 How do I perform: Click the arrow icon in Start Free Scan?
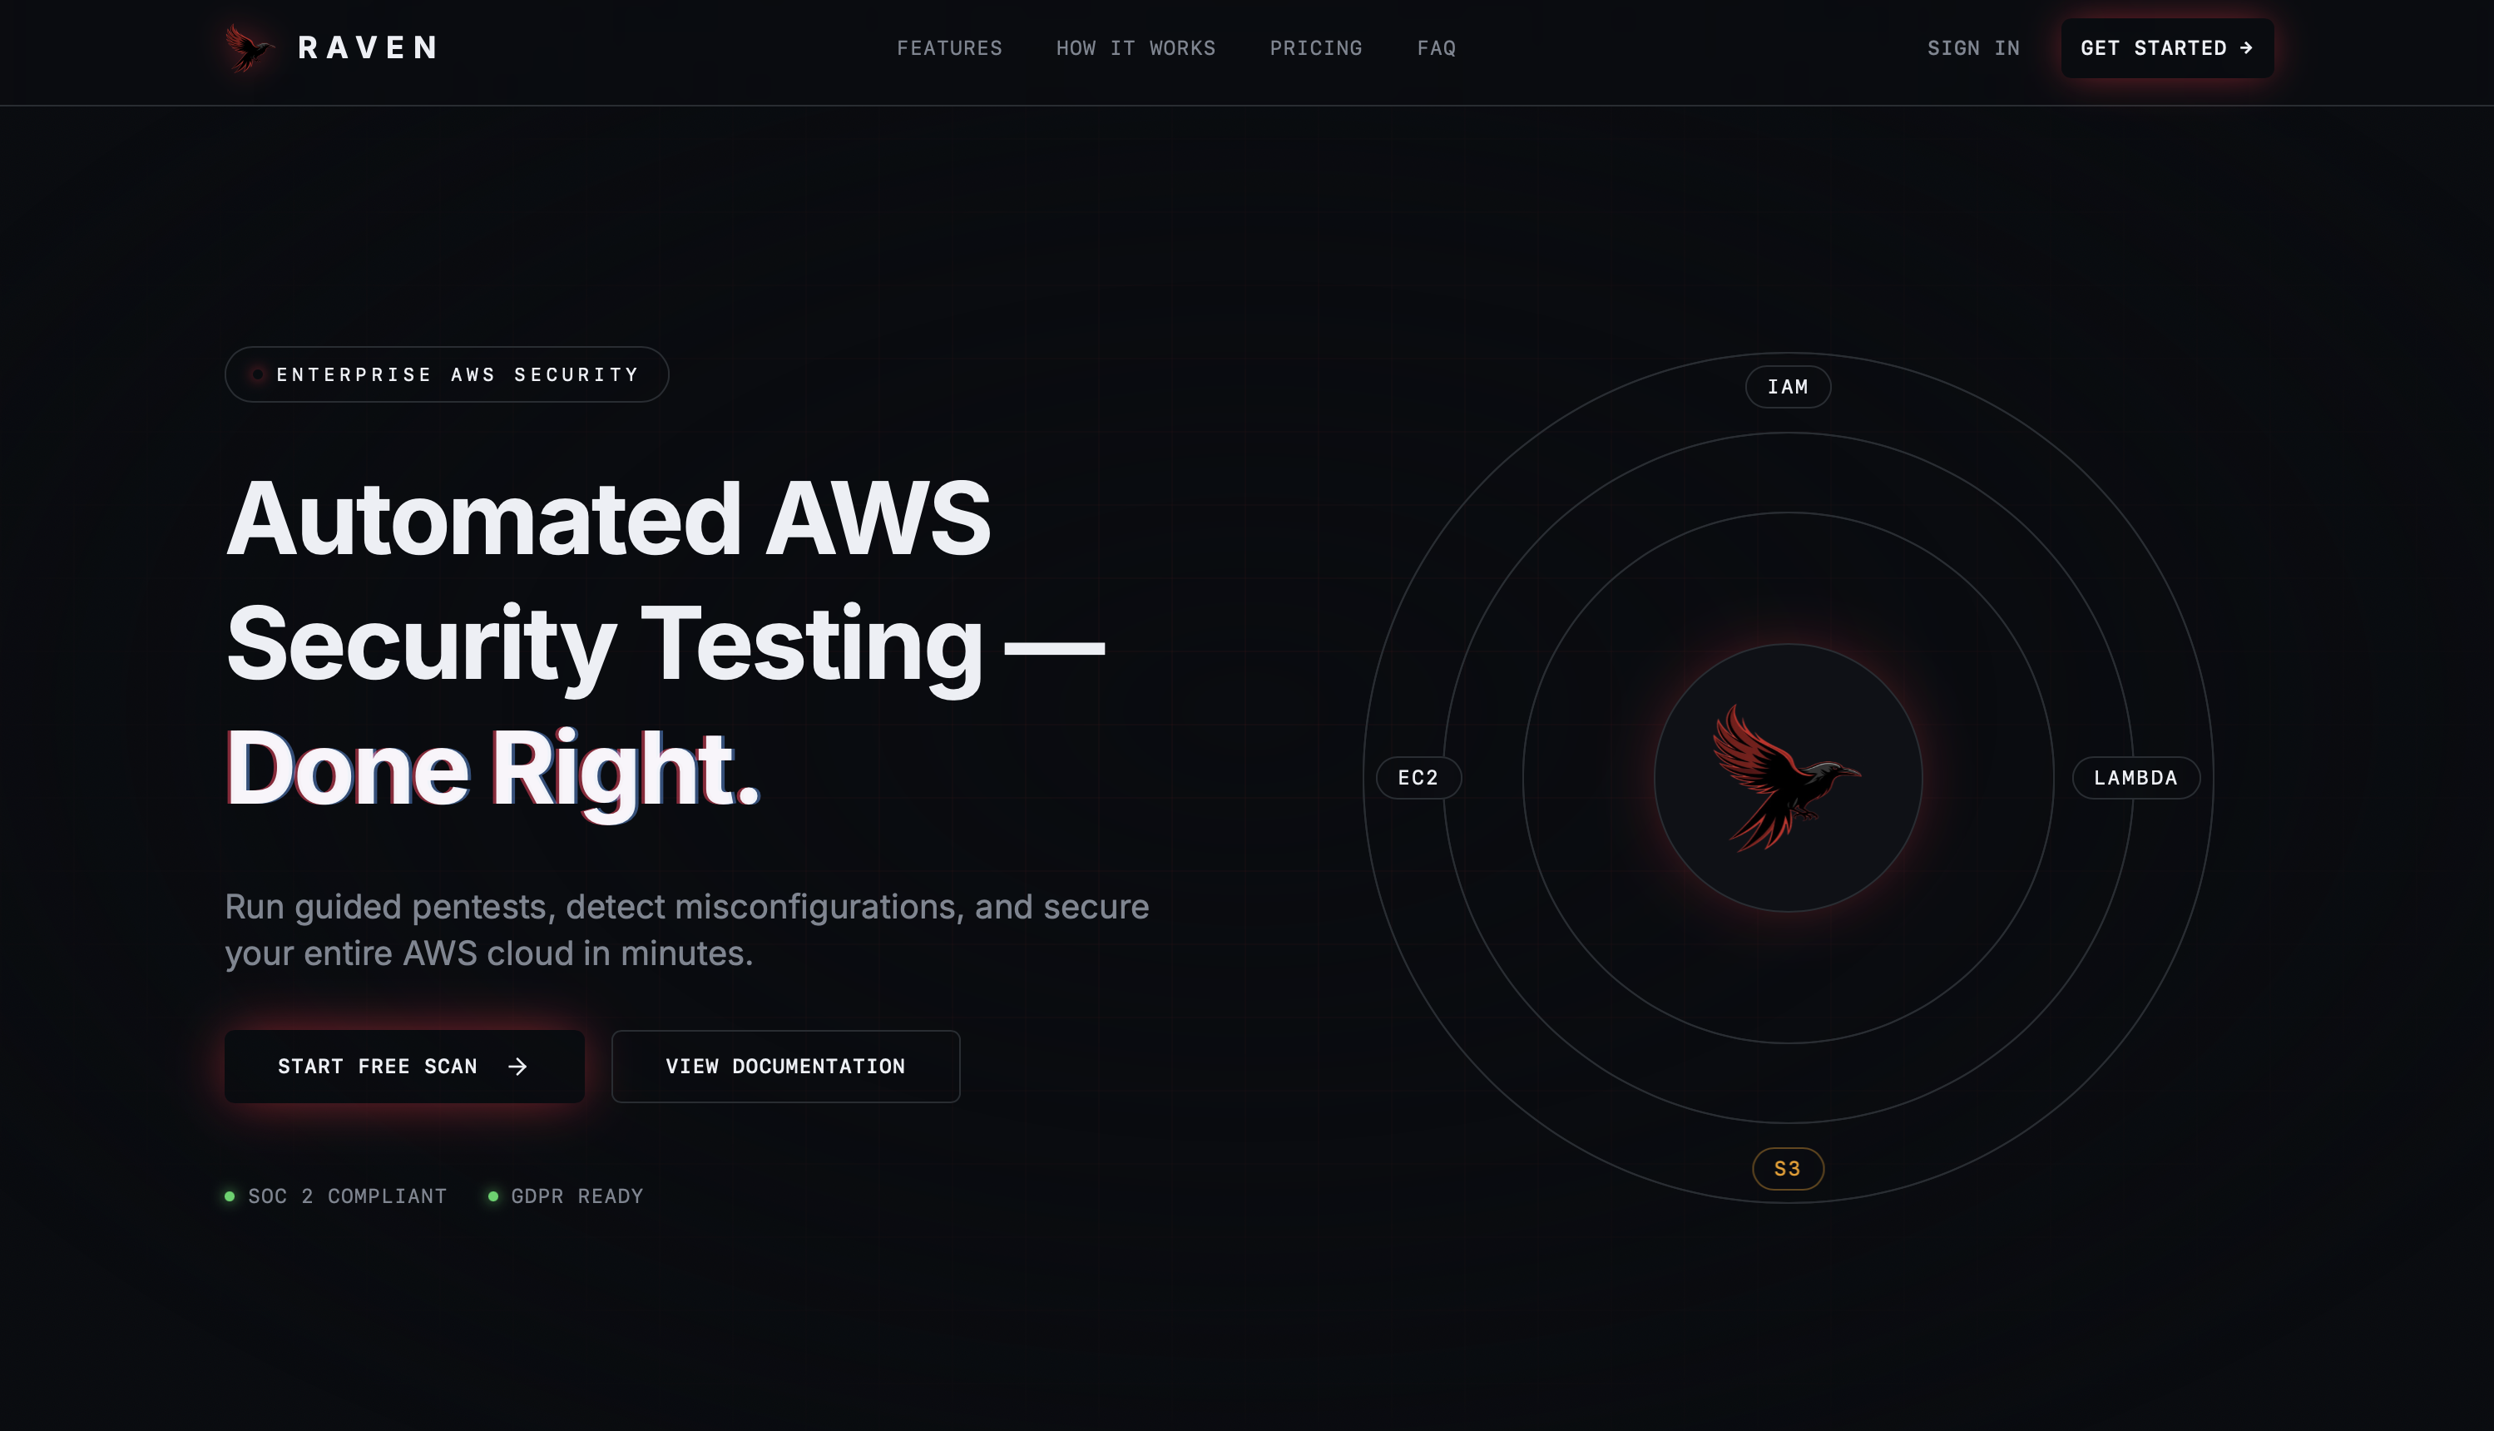[x=518, y=1067]
